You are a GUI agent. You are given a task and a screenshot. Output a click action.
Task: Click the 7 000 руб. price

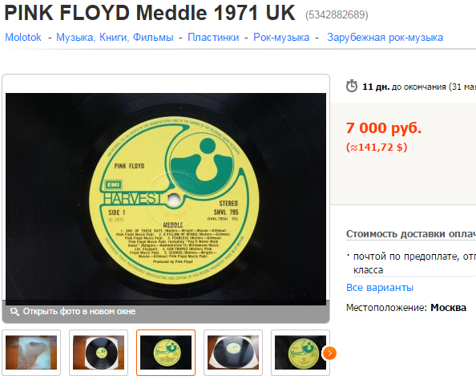pos(384,128)
